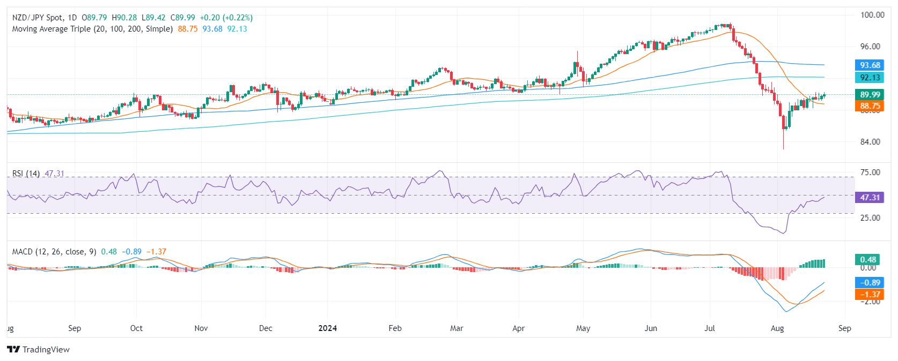The image size is (898, 361).
Task: Click the purple 47.31 RSI value tag
Action: tap(870, 198)
